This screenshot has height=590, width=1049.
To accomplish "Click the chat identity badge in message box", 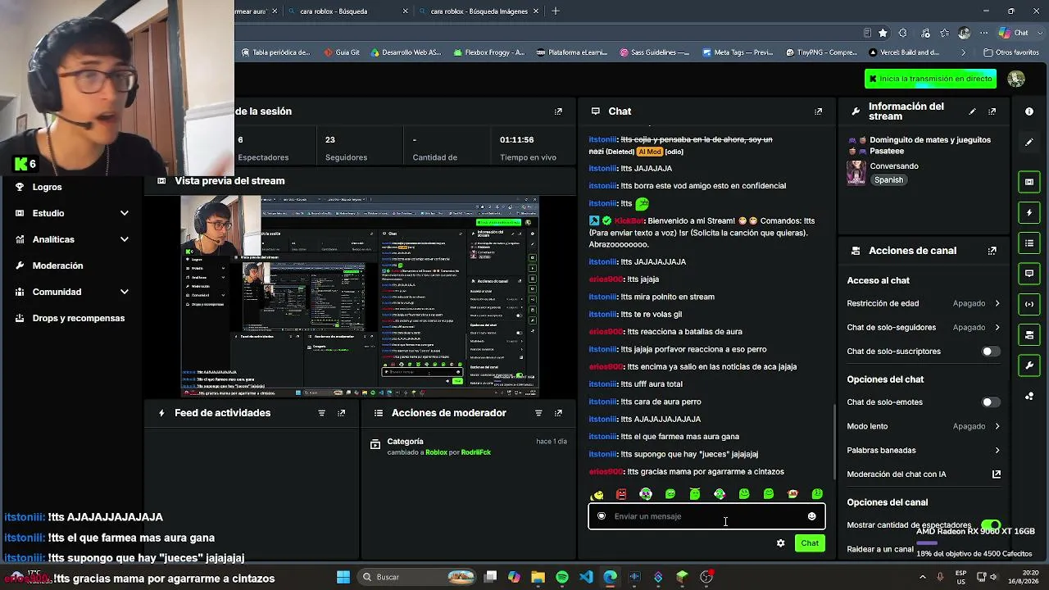I will (602, 516).
